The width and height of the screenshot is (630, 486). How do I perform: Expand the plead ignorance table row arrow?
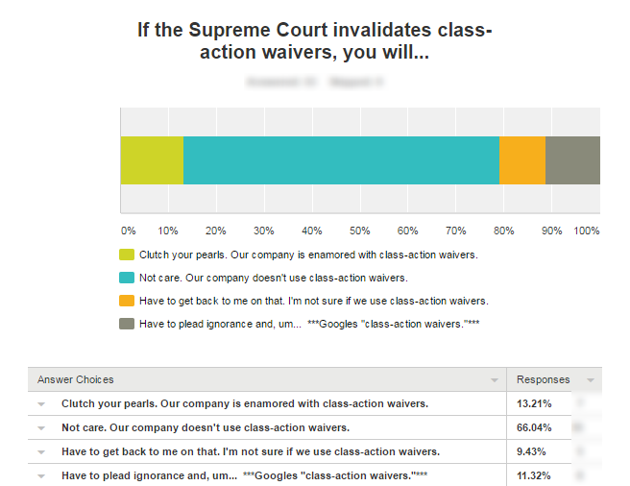coord(41,475)
